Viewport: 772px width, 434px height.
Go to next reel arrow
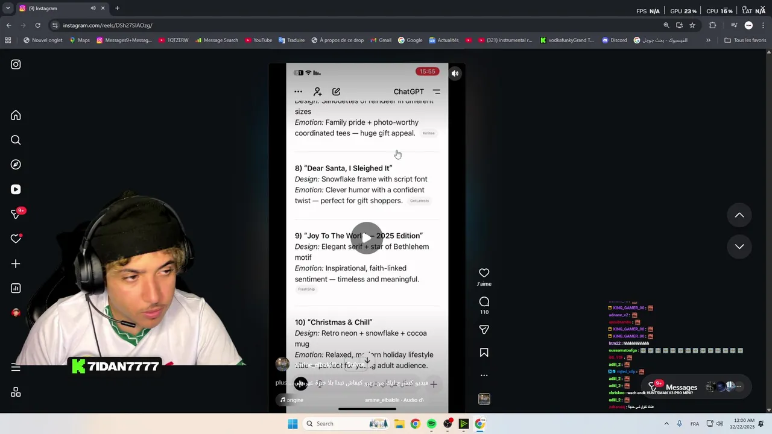[739, 247]
